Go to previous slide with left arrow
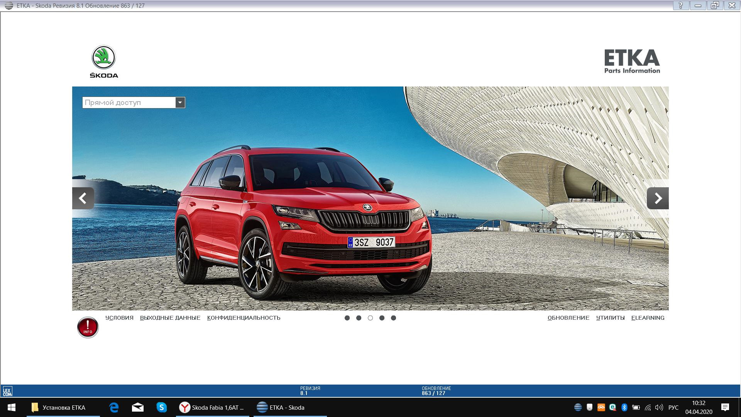The image size is (741, 417). 83,198
